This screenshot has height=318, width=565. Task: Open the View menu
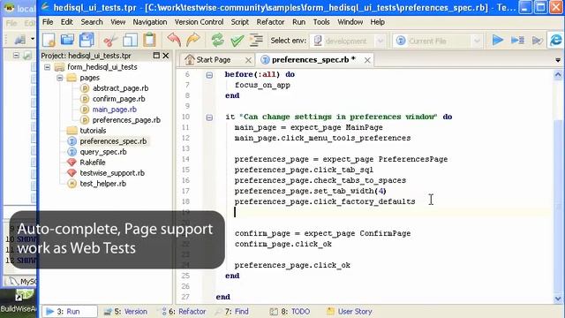click(x=117, y=22)
